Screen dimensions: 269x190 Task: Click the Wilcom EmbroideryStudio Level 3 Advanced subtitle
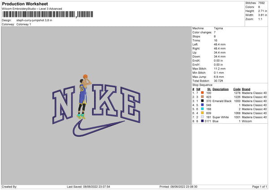32,9
